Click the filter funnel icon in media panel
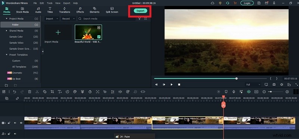The height and width of the screenshot is (139, 299). point(139,19)
